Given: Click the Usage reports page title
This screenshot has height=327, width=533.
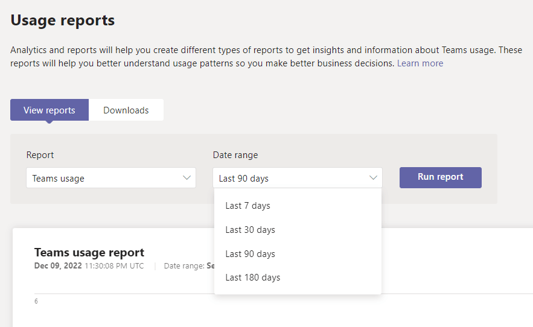Looking at the screenshot, I should [63, 21].
